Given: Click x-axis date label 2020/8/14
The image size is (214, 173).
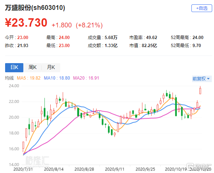Looking at the screenshot, I should point(54,169).
